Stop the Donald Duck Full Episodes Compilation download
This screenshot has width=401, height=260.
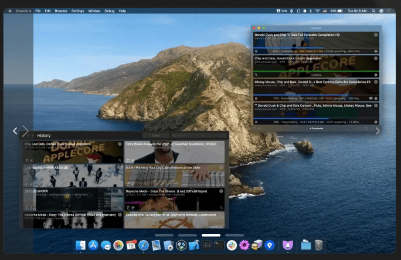256,51
